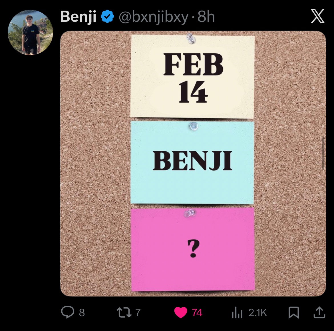Bookmark this post
This screenshot has width=334, height=331.
click(293, 312)
